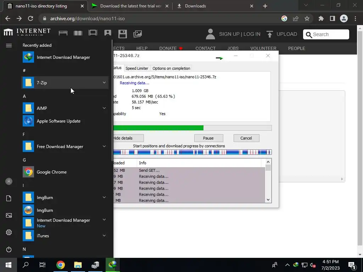The height and width of the screenshot is (272, 363).
Task: Expand the 7-Zip folder chevron
Action: coord(104,83)
